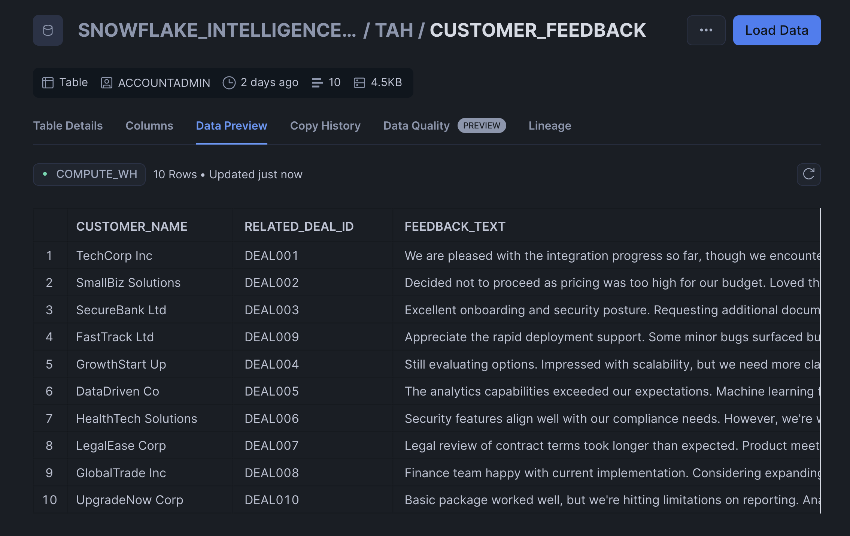
Task: Select the DEAL009 cell for FastTrack Ltd
Action: pyautogui.click(x=271, y=337)
